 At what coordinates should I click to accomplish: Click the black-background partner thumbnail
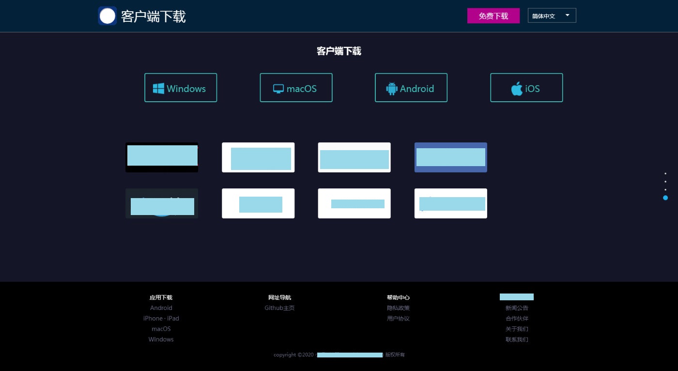pyautogui.click(x=162, y=157)
